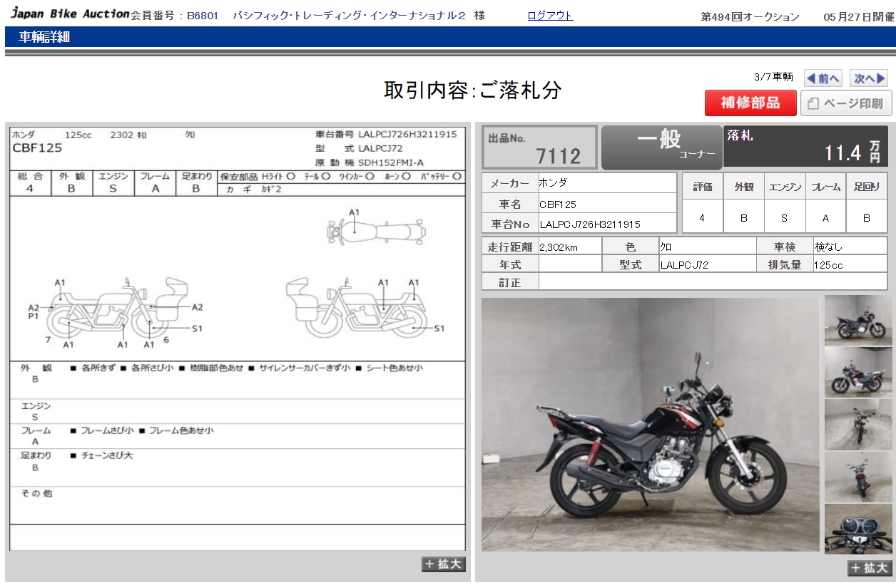Select fourth thumbnail showing bike rear view

(857, 477)
